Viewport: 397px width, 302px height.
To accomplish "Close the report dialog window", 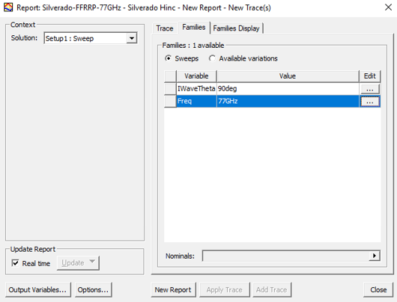I will (388, 7).
